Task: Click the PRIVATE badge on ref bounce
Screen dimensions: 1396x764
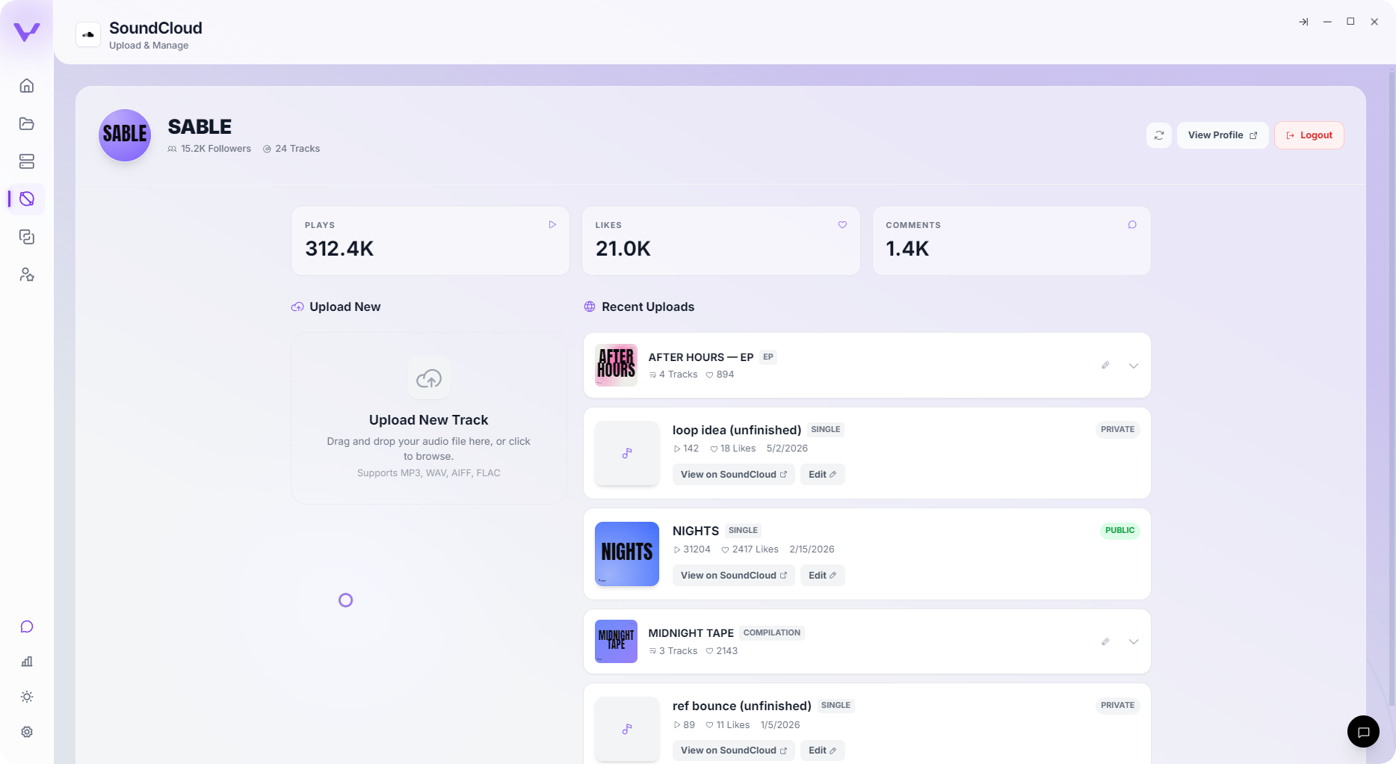Action: tap(1117, 706)
